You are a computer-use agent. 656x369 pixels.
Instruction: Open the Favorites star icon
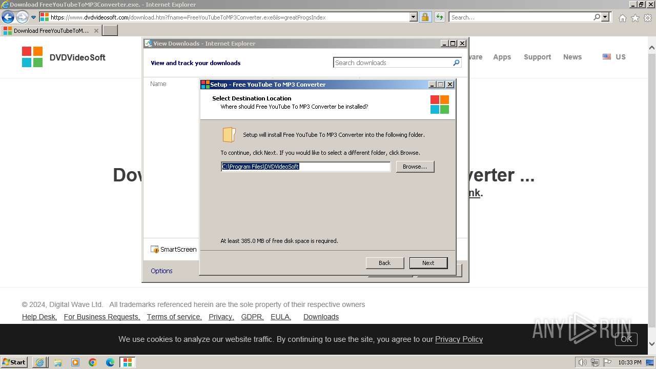pos(635,18)
